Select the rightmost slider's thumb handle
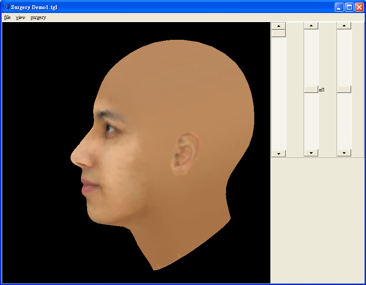366x285 pixels. point(344,89)
